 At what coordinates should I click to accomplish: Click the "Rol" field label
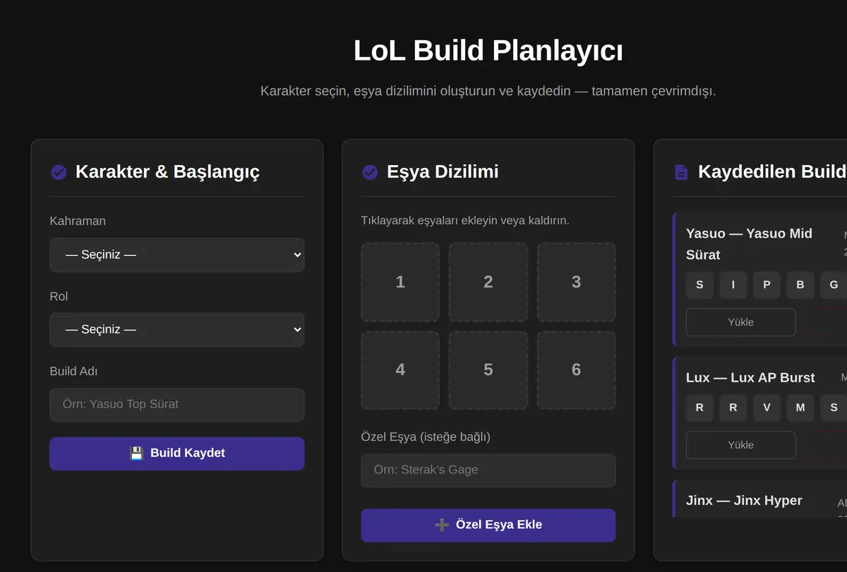tap(59, 296)
